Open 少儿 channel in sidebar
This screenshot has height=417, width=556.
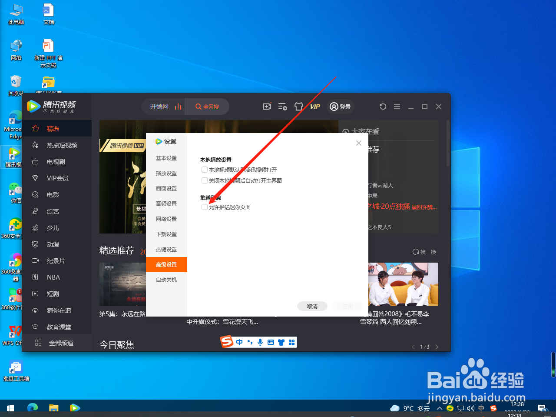57,227
